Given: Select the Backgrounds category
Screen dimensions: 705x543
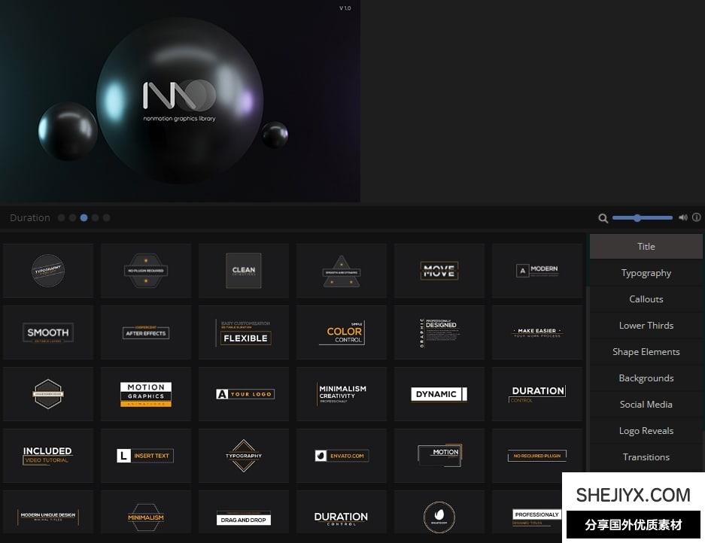Looking at the screenshot, I should click(646, 378).
